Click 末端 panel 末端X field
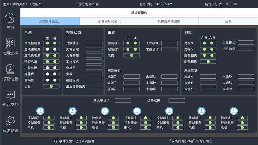The width and height of the screenshot is (258, 145). pos(132,77)
